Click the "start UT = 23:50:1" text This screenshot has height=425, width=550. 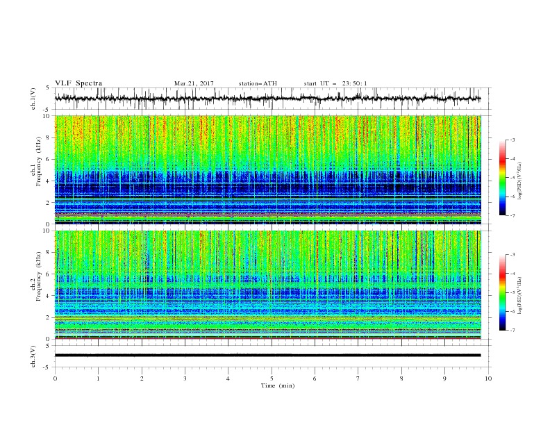coord(335,83)
